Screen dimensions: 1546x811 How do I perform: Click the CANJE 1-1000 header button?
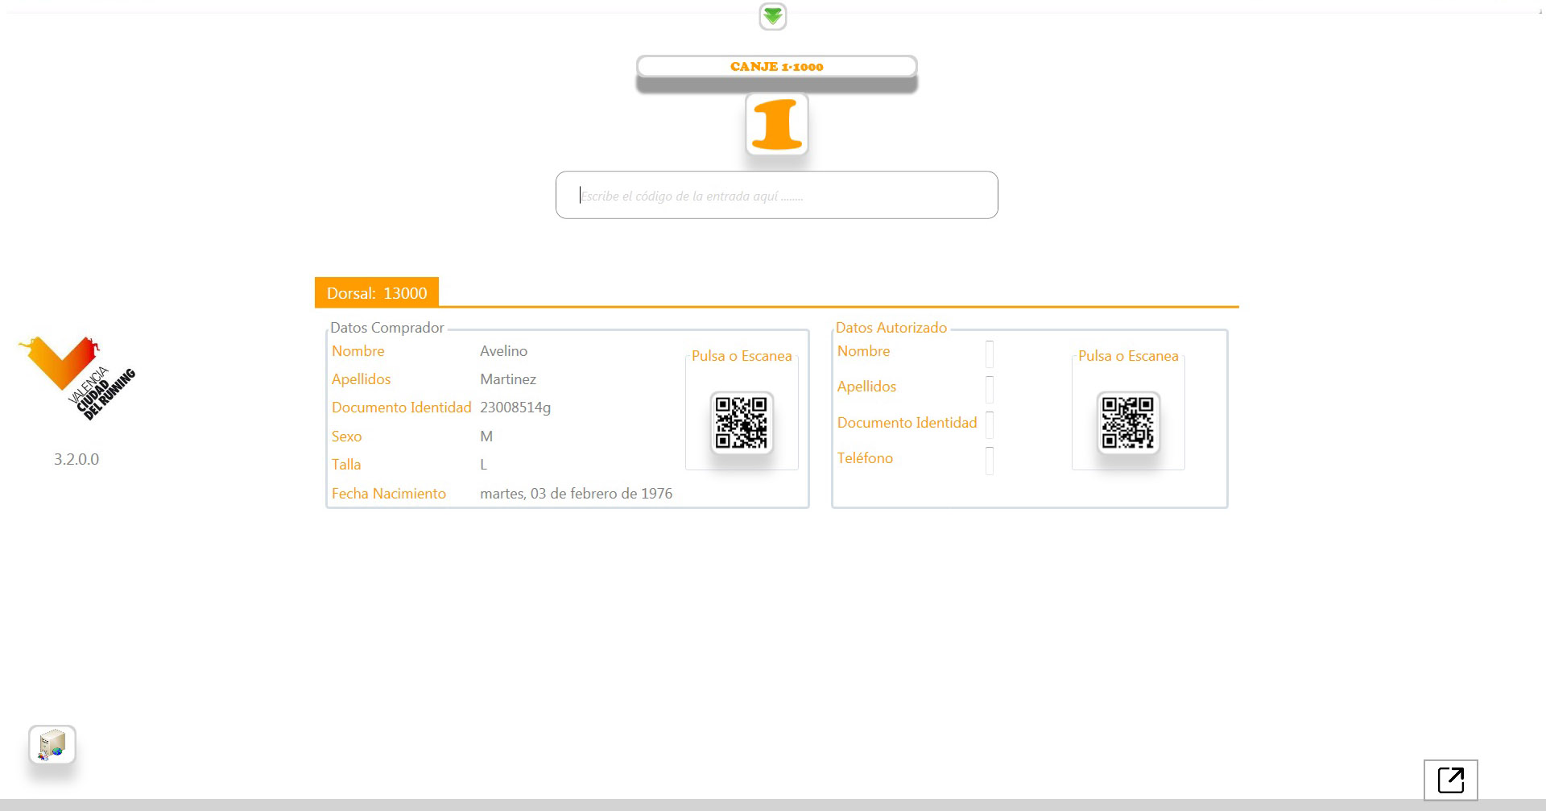(776, 67)
